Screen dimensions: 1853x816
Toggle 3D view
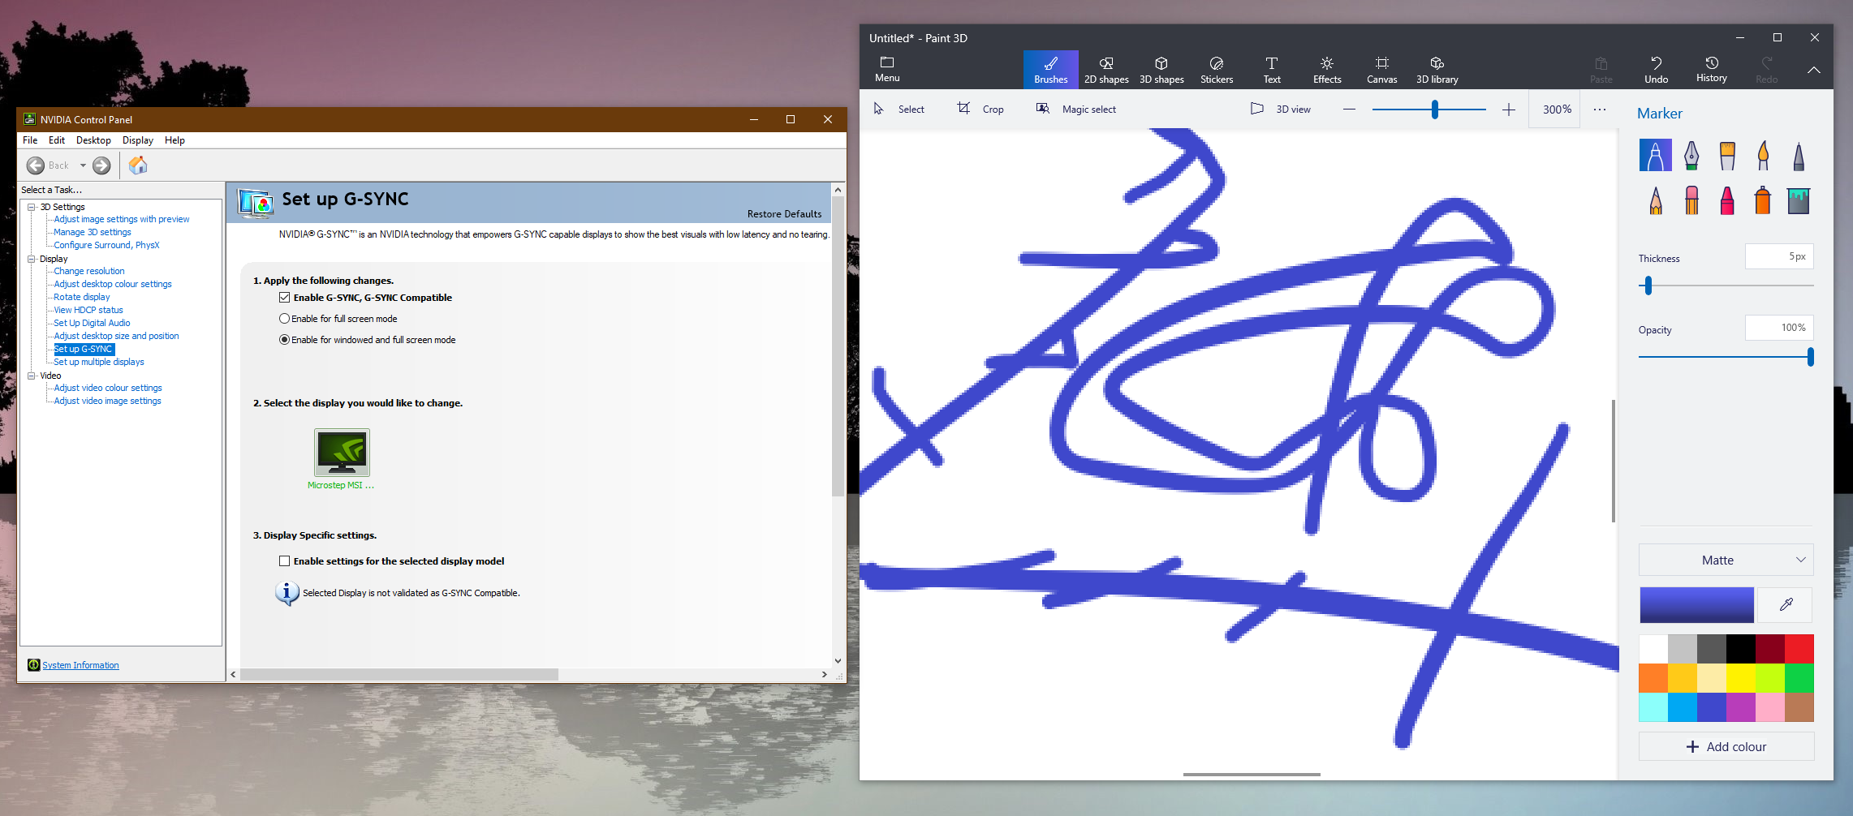tap(1280, 109)
